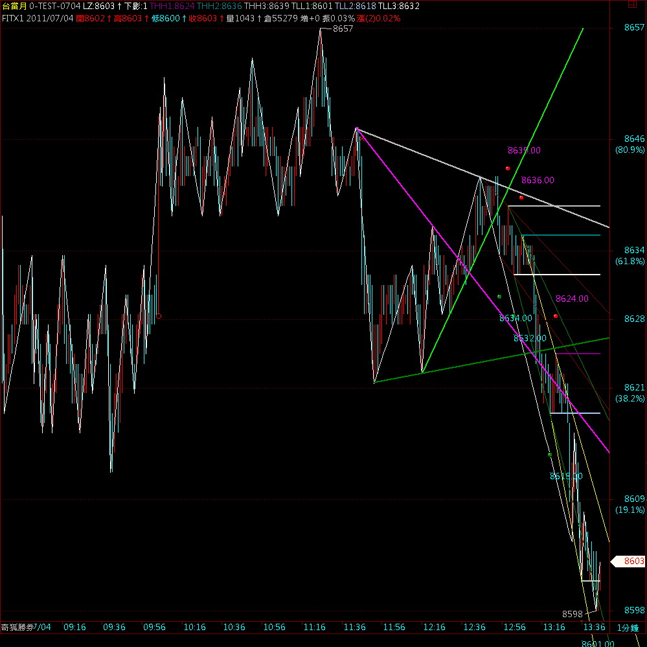Click the 09:16 time axis marker
The height and width of the screenshot is (647, 647).
click(x=74, y=628)
